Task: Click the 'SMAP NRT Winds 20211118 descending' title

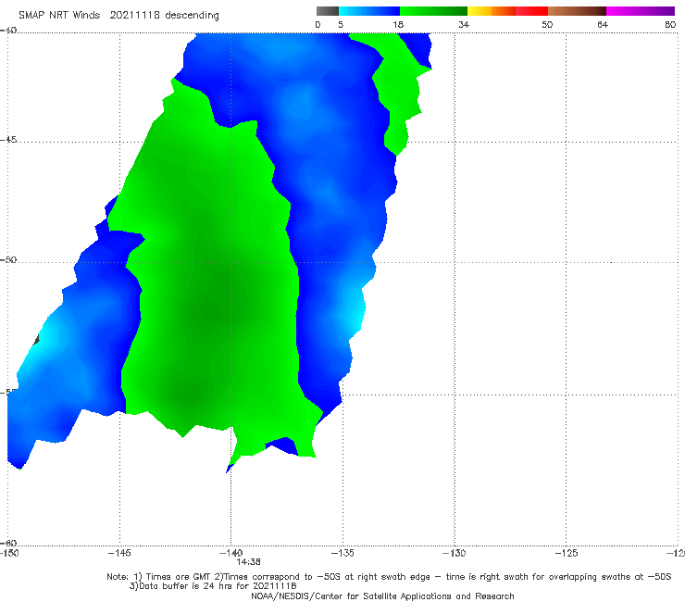Action: (x=118, y=16)
